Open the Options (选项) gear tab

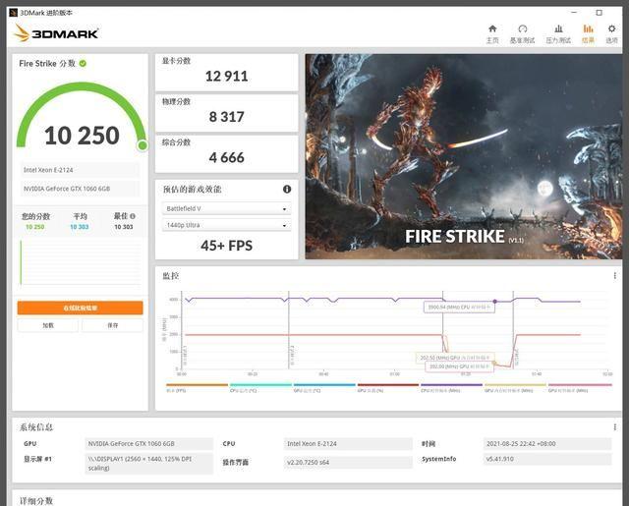pyautogui.click(x=611, y=33)
